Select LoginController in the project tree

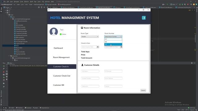[x=19, y=43]
